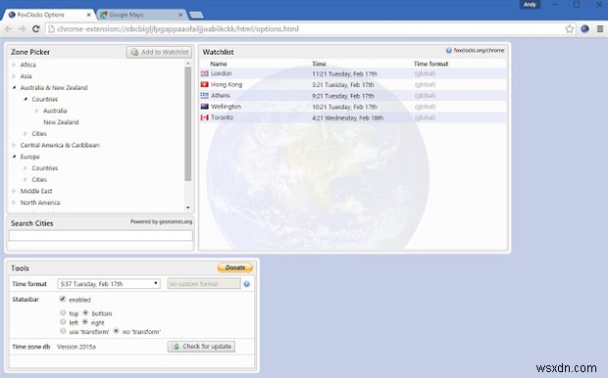
Task: Select the no 'transform' radio option
Action: (116, 331)
